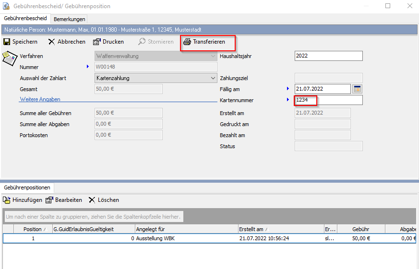419x269 pixels.
Task: Click the Drucken printer icon
Action: click(96, 42)
